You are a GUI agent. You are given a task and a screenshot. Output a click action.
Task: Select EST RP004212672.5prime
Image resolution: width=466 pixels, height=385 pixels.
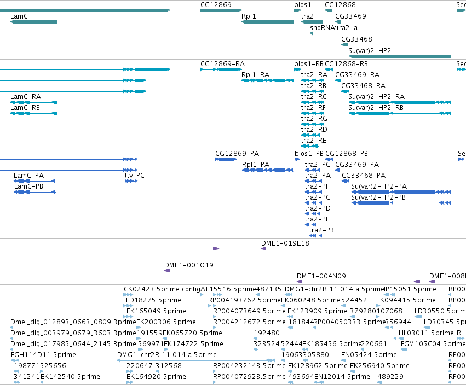tap(249, 322)
